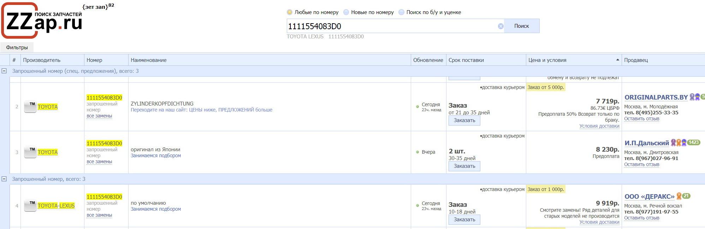Click the Заказ от 5 000р. label
Viewport: 705px width, 229px height.
pyautogui.click(x=546, y=87)
